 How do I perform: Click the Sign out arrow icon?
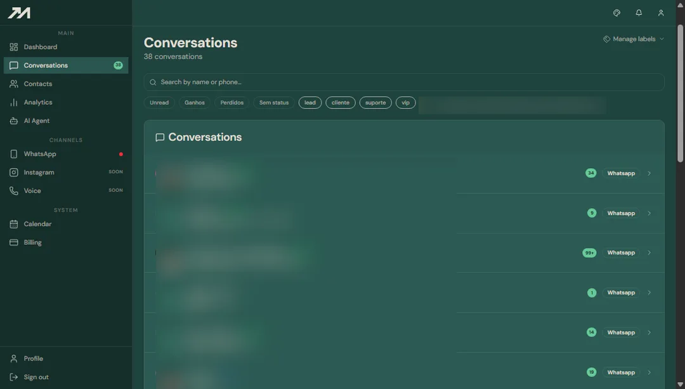click(x=13, y=377)
